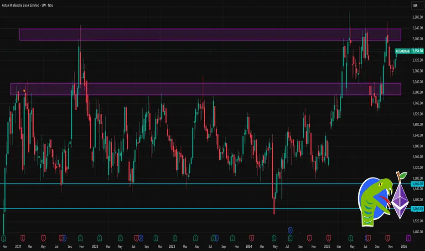This screenshot has width=425, height=251.
Task: Click the 2023 label on time axis
Action: point(172,246)
